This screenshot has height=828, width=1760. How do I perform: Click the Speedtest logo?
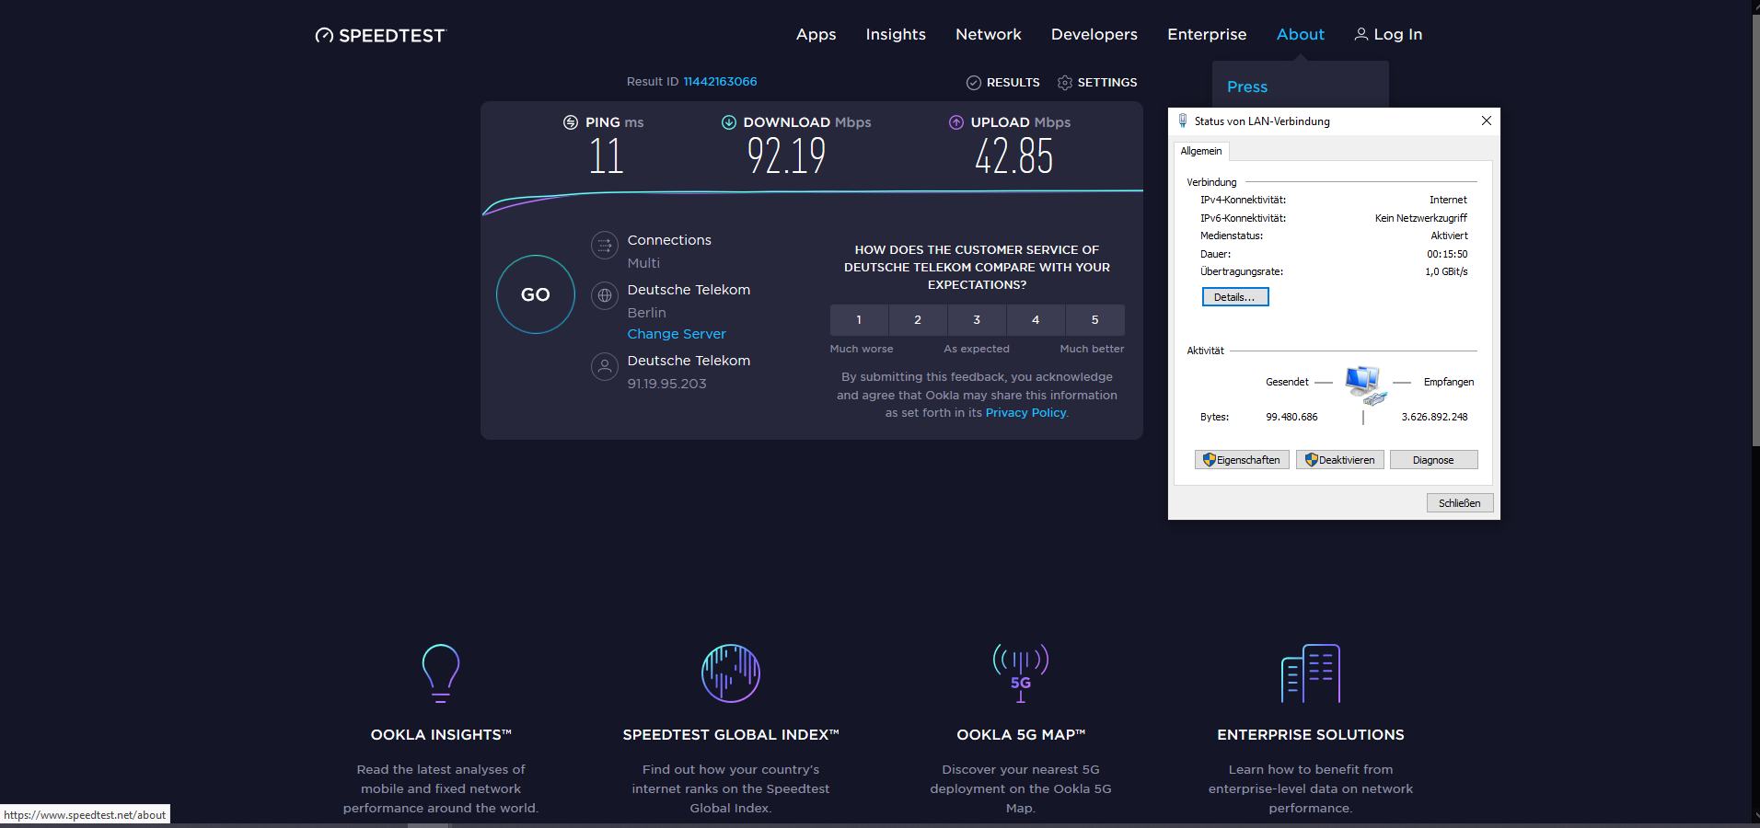click(x=380, y=35)
